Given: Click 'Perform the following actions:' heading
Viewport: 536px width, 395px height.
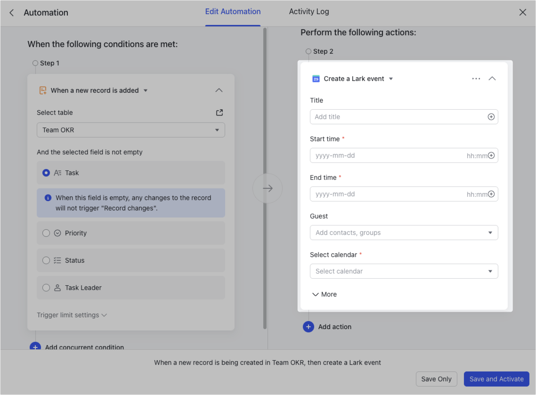Looking at the screenshot, I should (x=358, y=32).
